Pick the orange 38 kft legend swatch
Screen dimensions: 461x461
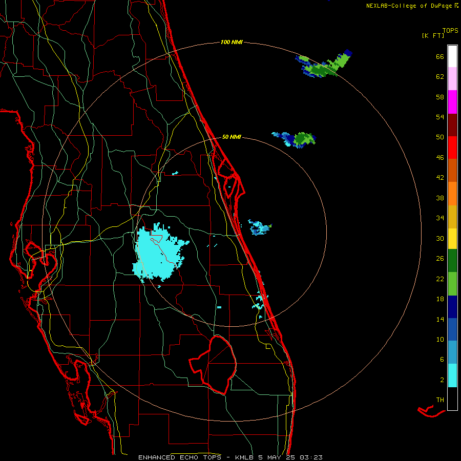click(452, 194)
